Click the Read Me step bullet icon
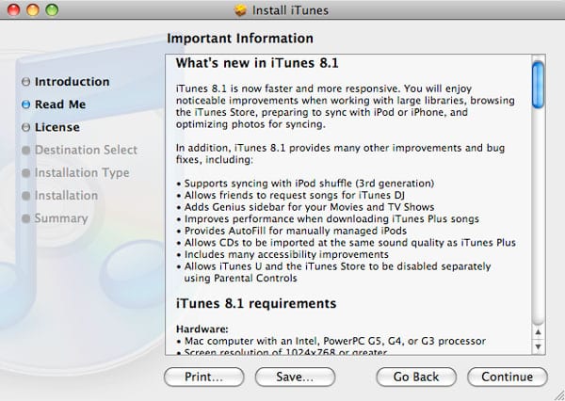This screenshot has height=401, width=565. [25, 104]
